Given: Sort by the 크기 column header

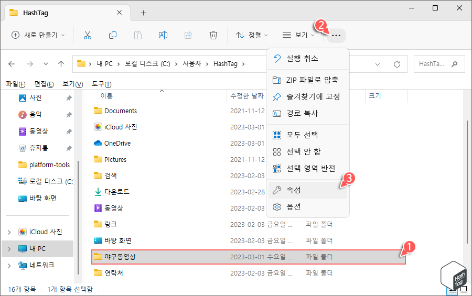Looking at the screenshot, I should tap(375, 96).
